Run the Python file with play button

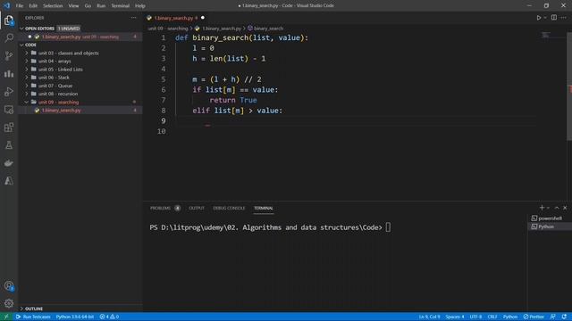(538, 18)
